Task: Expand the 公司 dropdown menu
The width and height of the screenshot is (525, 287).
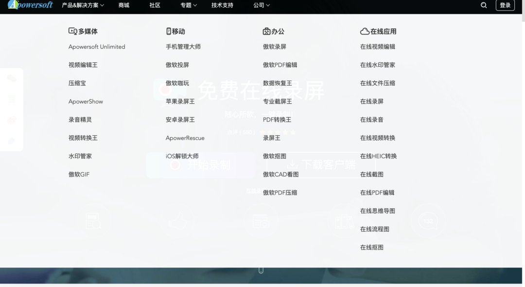Action: [262, 5]
